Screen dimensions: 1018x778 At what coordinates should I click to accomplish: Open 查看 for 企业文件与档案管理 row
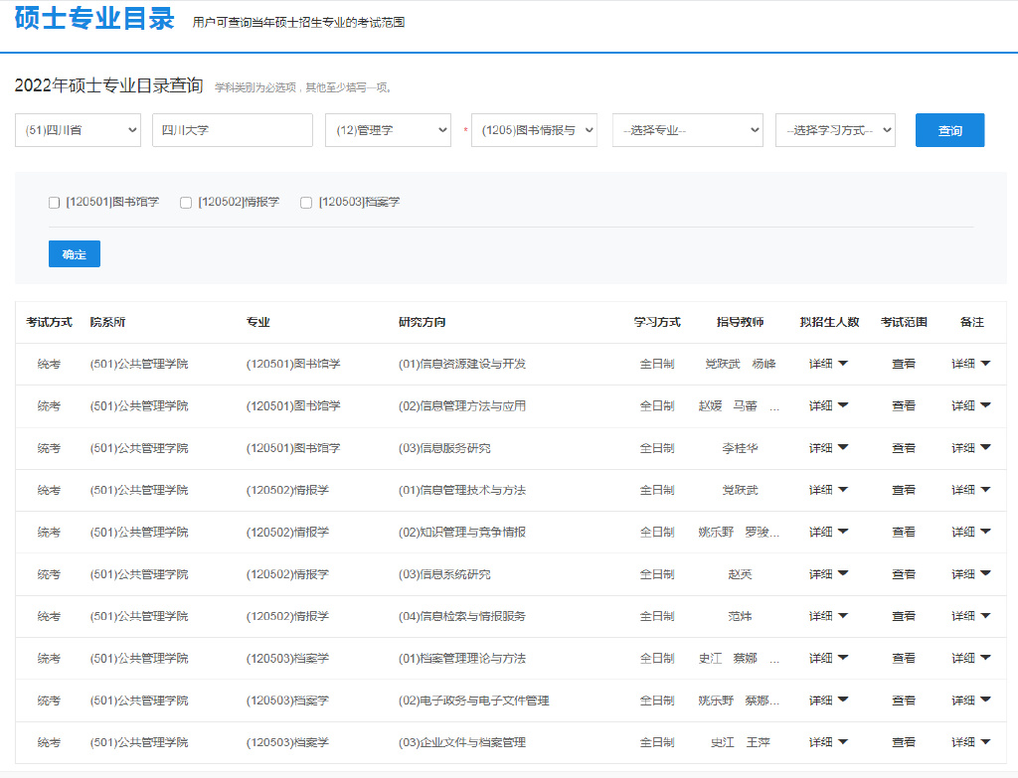coord(904,741)
